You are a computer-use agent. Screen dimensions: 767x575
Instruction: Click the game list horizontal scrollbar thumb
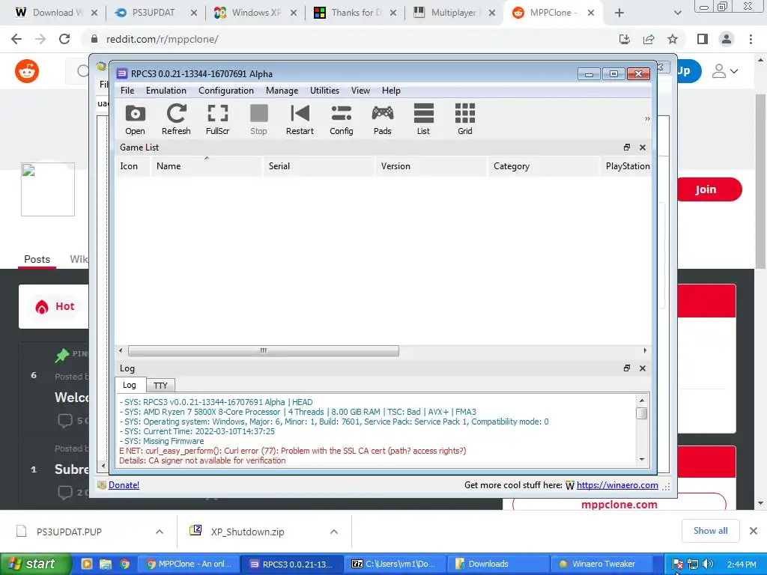pyautogui.click(x=263, y=350)
